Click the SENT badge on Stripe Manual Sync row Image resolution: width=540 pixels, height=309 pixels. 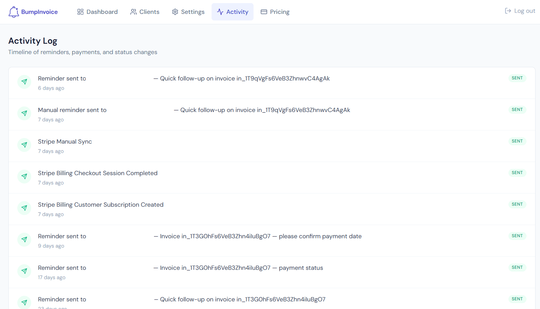point(517,141)
